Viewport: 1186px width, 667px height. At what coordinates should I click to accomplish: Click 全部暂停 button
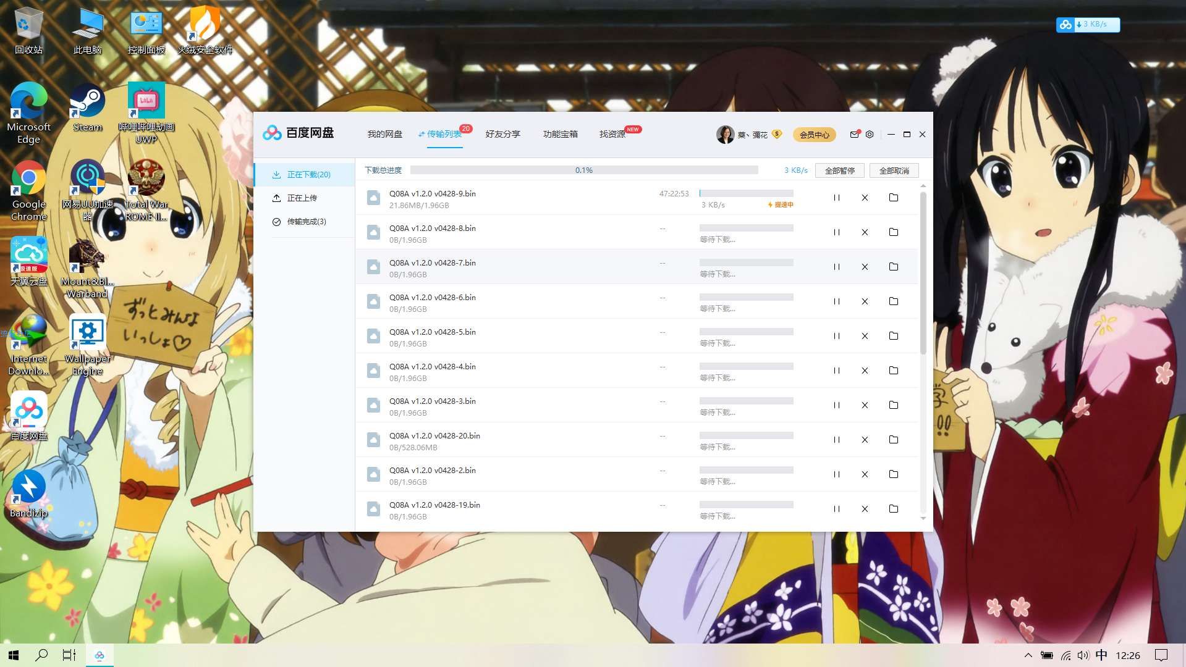pyautogui.click(x=839, y=170)
